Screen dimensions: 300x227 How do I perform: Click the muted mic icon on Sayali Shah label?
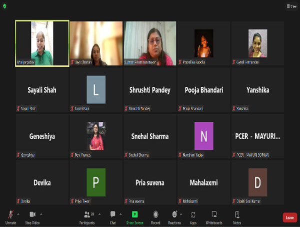click(18, 108)
